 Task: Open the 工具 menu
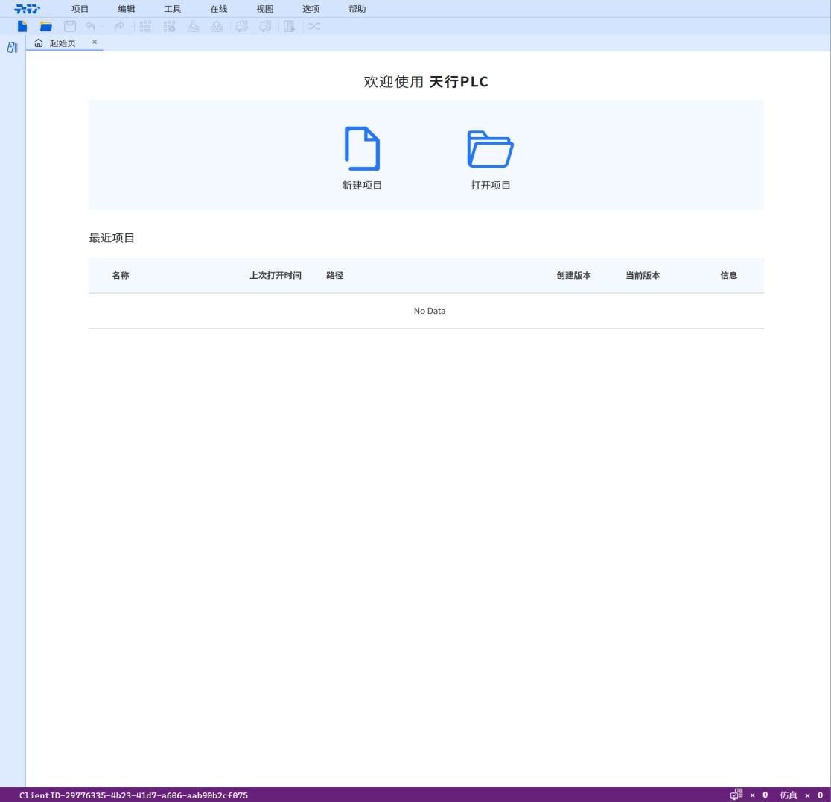[x=172, y=9]
